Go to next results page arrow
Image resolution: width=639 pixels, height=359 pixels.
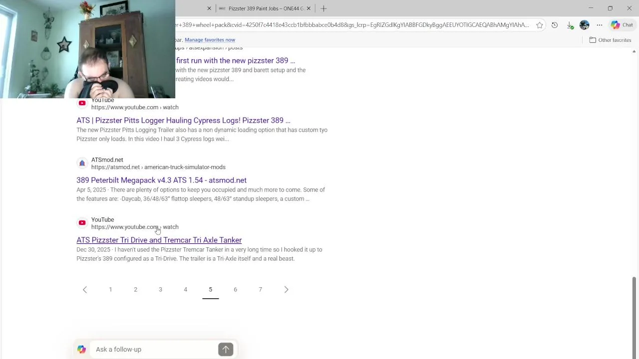coord(286,290)
